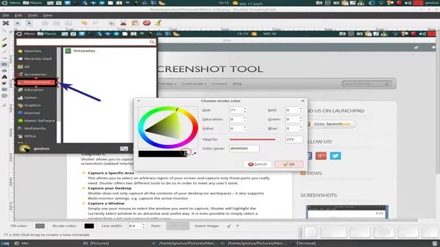Open the File menu

pos(5,15)
